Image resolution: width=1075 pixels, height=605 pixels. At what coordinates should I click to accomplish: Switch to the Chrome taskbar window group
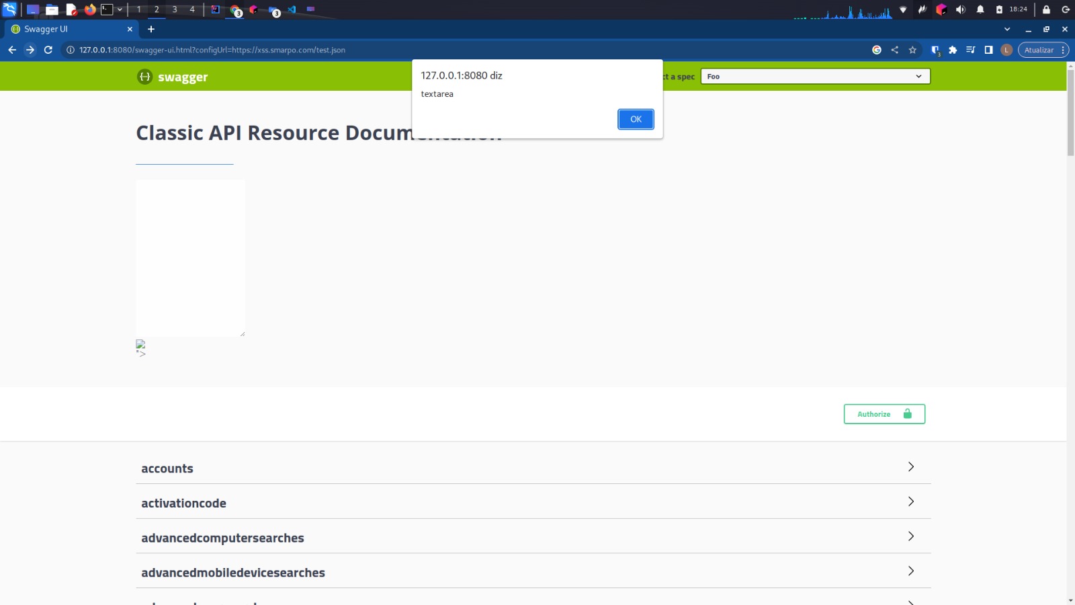(x=235, y=10)
